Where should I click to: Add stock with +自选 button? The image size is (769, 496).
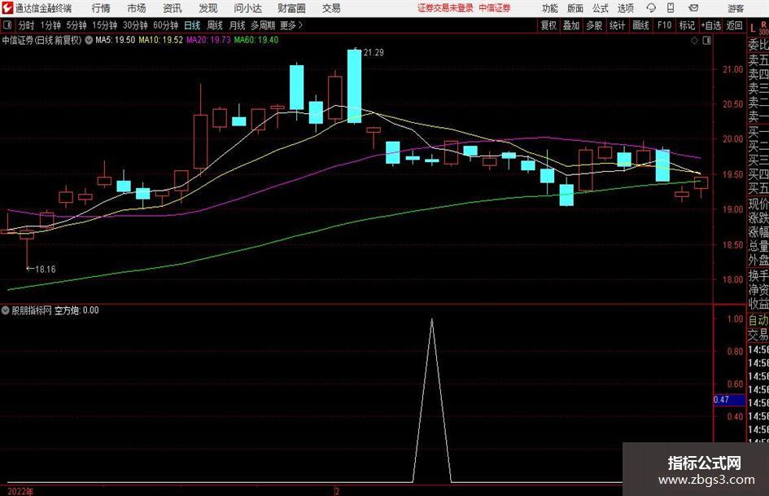pos(711,25)
